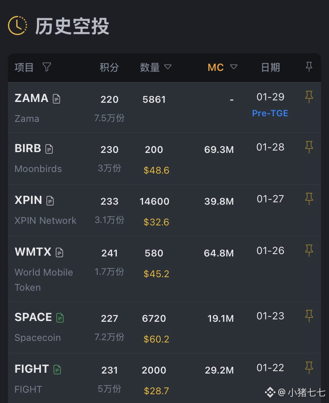The height and width of the screenshot is (403, 329).
Task: Click the document icon next to ZAMA
Action: coord(56,98)
